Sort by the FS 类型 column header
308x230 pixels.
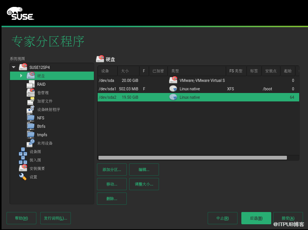tap(236, 71)
